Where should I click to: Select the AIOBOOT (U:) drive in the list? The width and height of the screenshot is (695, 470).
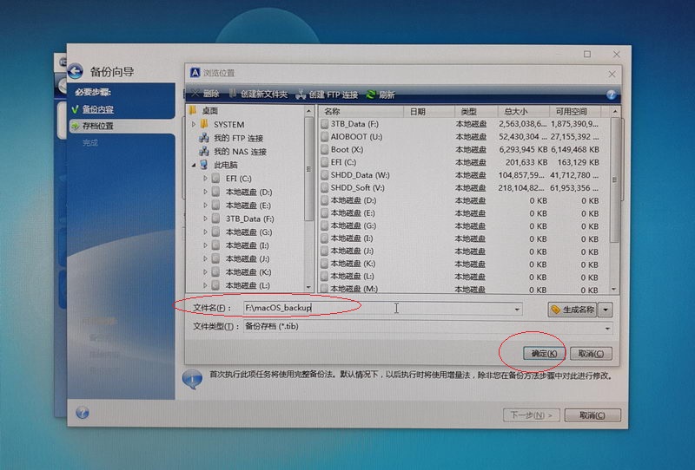461,137
